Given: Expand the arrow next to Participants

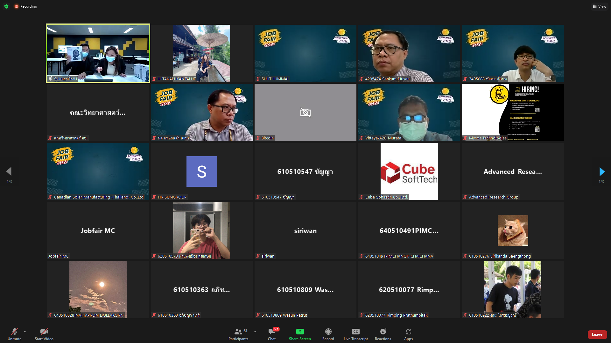Looking at the screenshot, I should 255,332.
